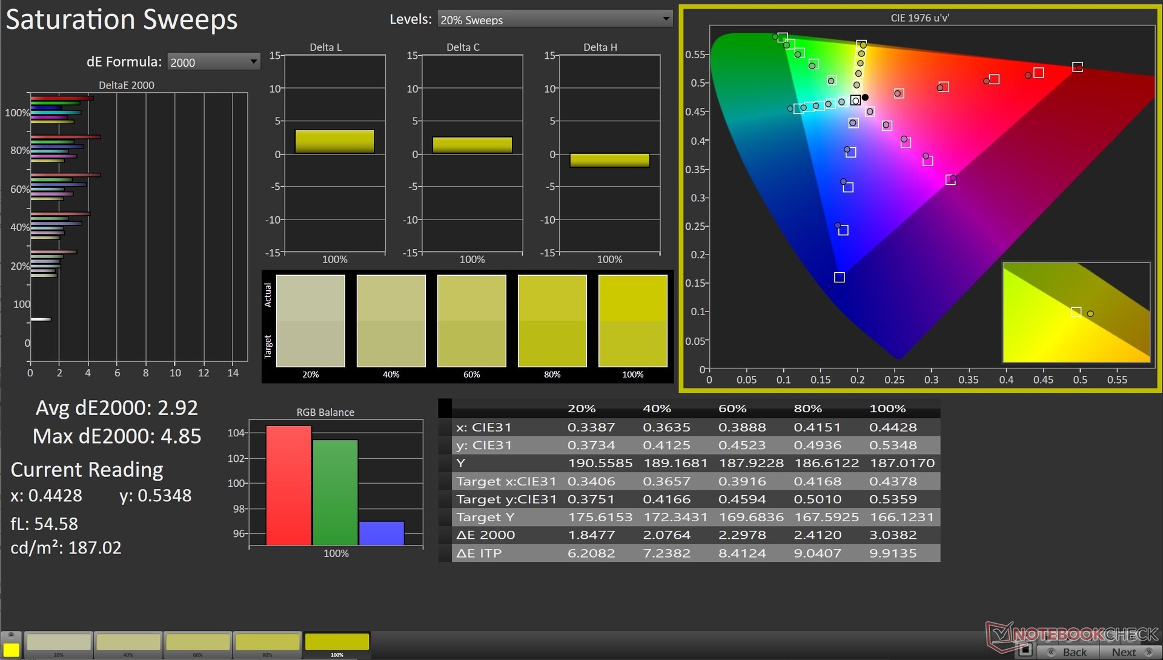The image size is (1163, 660).
Task: Click the 100% column header in table
Action: (887, 408)
